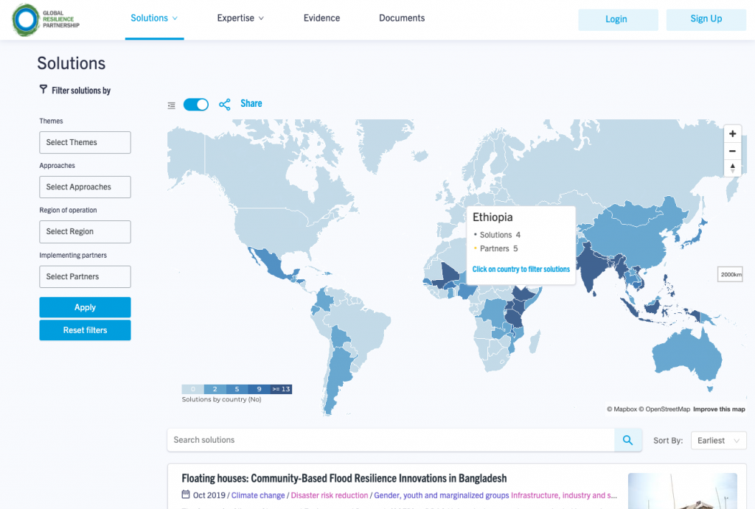755x509 pixels.
Task: Open the Select Region dropdown
Action: (85, 231)
